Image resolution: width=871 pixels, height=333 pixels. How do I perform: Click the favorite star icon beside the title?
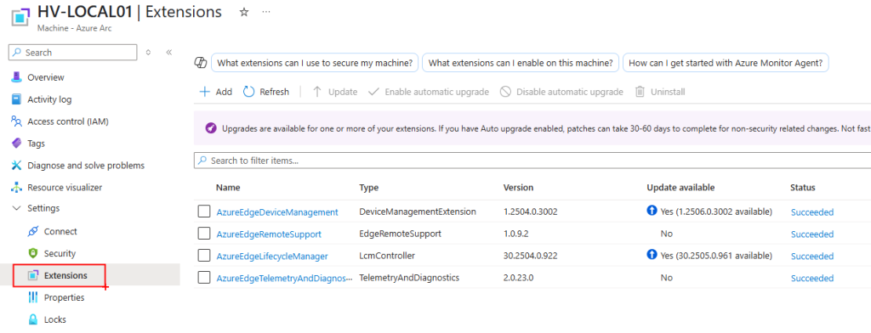click(x=244, y=12)
